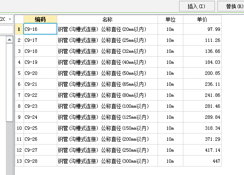The image size is (244, 175).
Task: Click name cell 公称直径(32mm以内)
Action: pyautogui.click(x=107, y=51)
